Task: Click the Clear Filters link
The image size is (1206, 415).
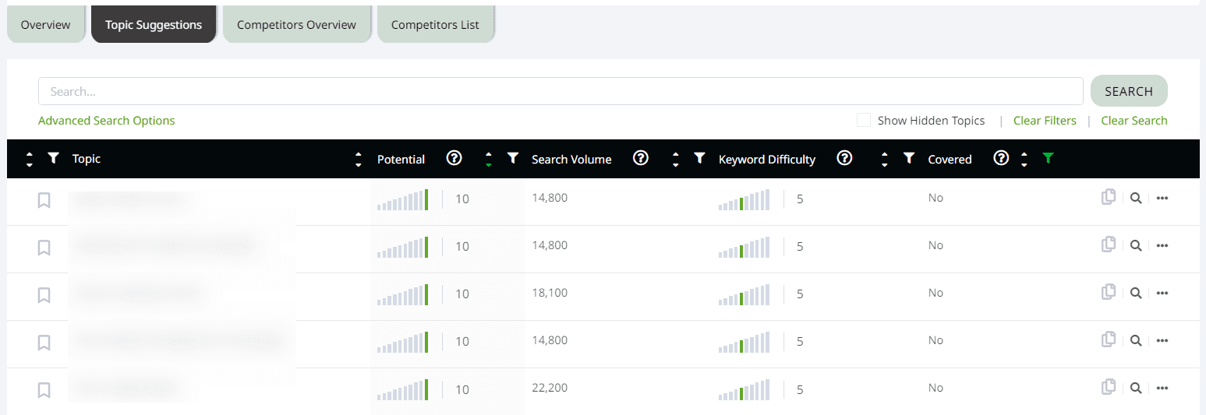Action: coord(1045,121)
